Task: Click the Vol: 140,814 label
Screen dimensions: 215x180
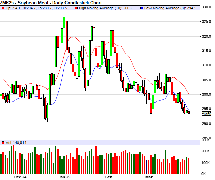Action: click(x=16, y=143)
